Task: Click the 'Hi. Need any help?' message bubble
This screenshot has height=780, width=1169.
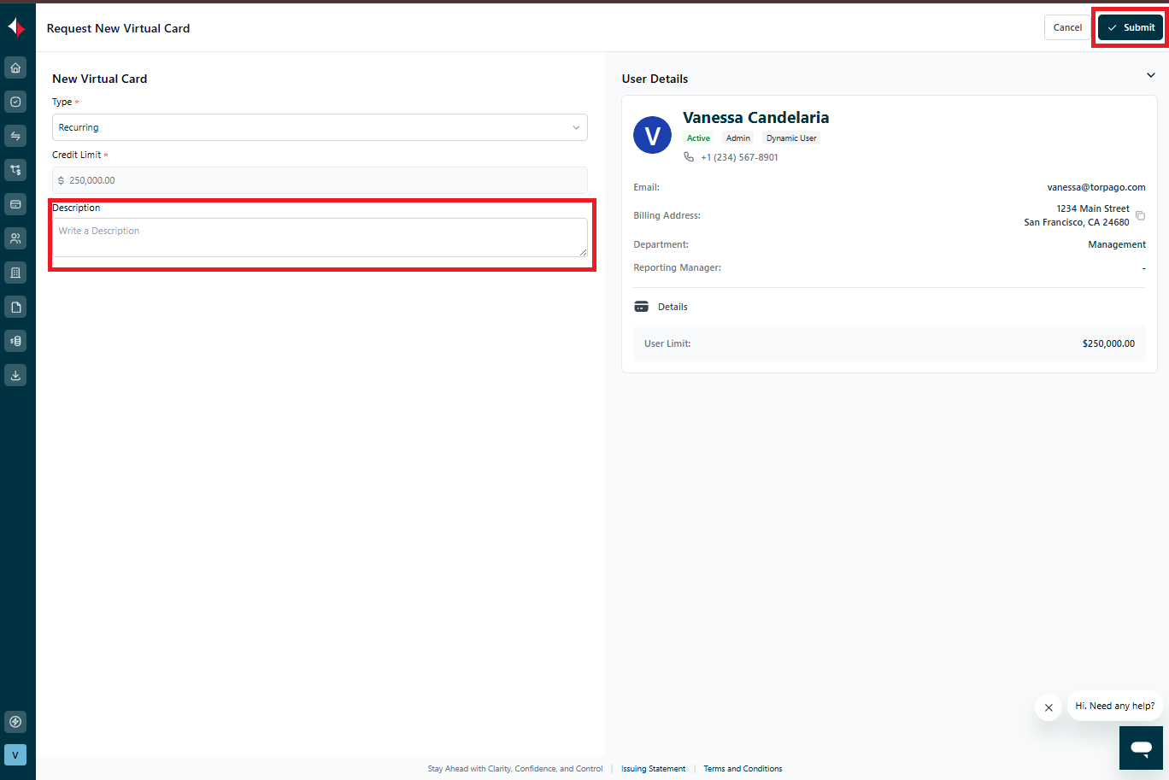Action: [1115, 706]
